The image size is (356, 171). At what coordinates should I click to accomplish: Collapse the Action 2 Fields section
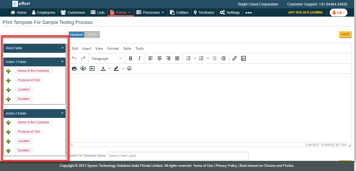62,113
